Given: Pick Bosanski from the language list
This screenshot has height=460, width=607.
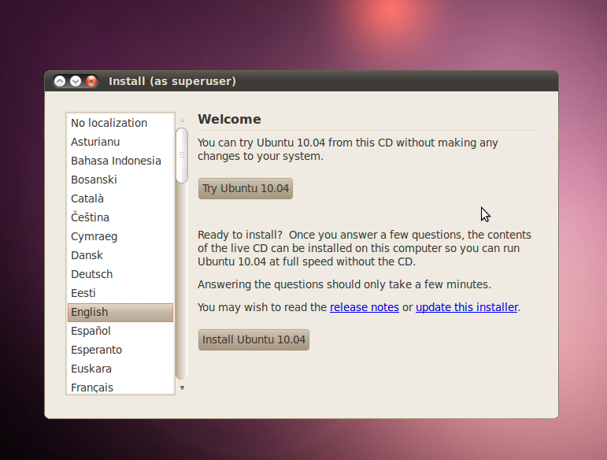Looking at the screenshot, I should click(x=120, y=180).
